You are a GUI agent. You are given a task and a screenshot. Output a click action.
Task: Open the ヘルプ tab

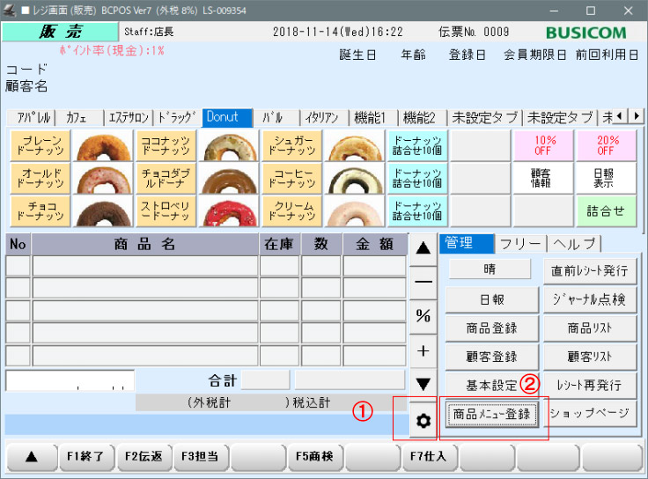576,244
